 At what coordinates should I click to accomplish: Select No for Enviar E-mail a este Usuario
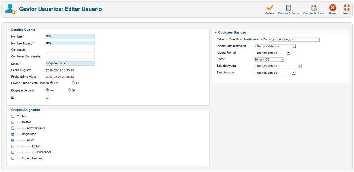pos(52,83)
